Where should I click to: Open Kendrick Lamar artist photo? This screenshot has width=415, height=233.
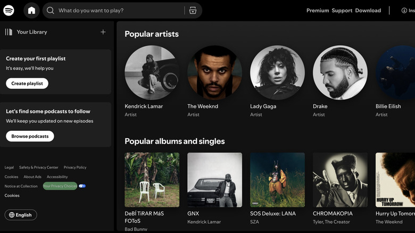point(152,72)
